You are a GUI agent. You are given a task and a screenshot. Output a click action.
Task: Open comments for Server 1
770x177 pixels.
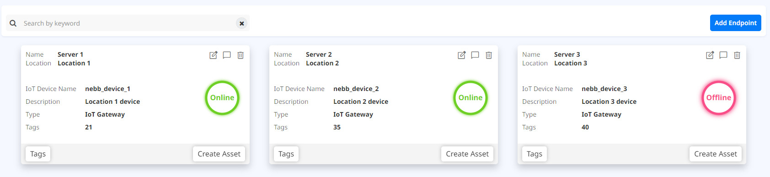227,55
